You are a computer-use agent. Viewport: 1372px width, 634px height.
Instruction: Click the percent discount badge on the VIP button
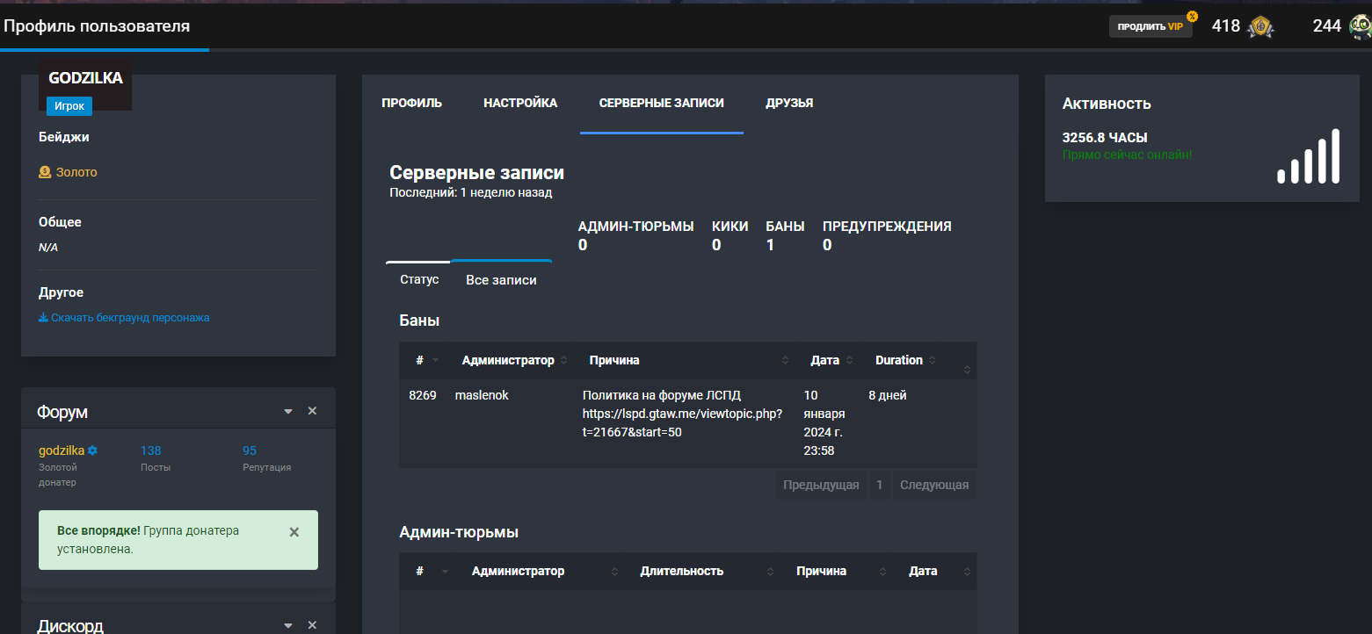pyautogui.click(x=1192, y=17)
